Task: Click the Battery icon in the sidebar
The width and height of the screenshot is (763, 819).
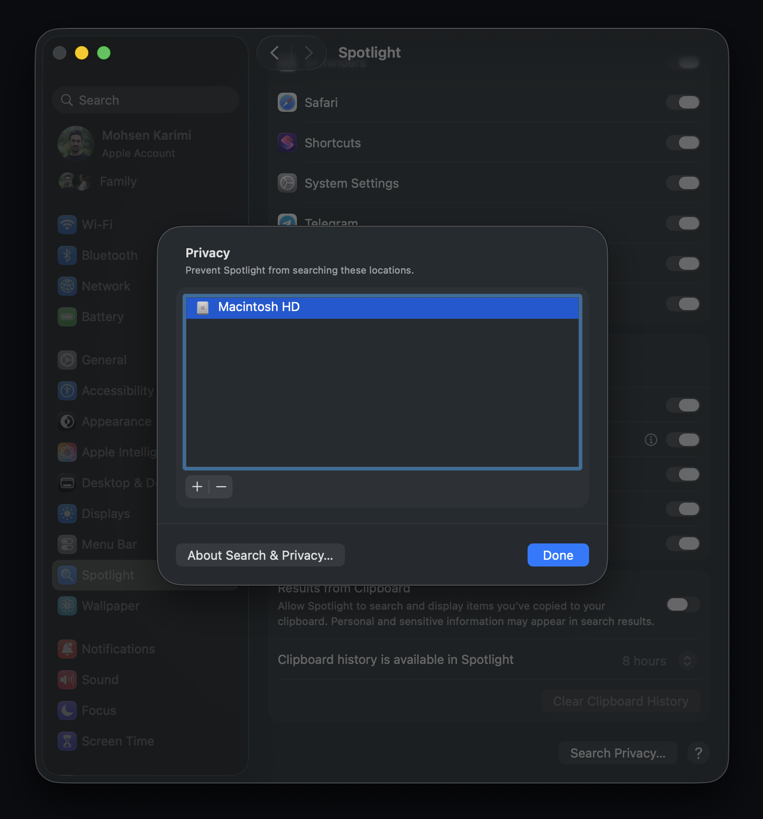Action: [67, 317]
